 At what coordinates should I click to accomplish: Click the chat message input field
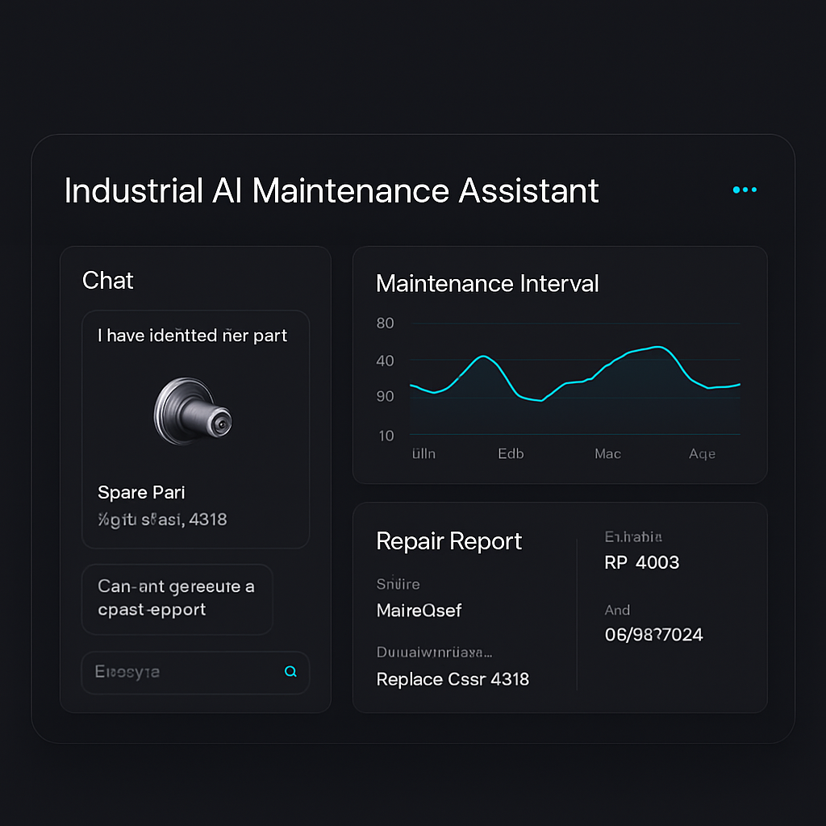[195, 672]
